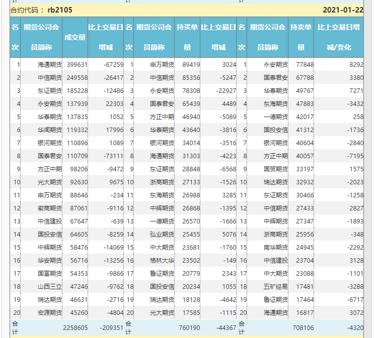This screenshot has height=338, width=379.
Task: Click 浙商期货 in the long ranking
Action: [x=162, y=182]
